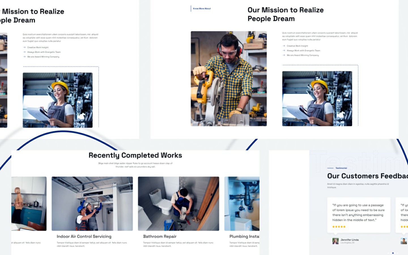Toggle the active third carousel dot
This screenshot has width=408, height=255.
click(x=393, y=253)
